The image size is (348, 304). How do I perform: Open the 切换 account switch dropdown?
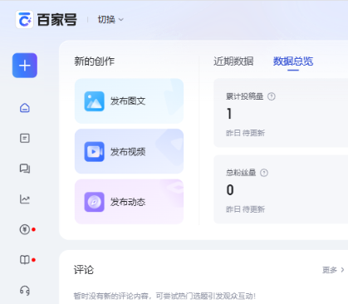[110, 20]
